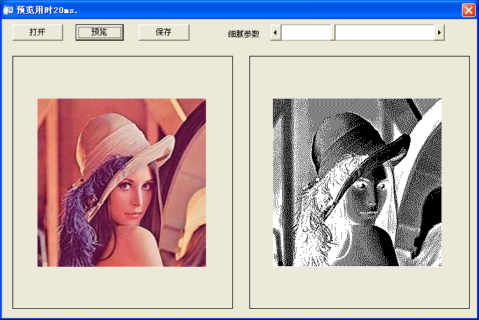Close the window with the red X

point(468,10)
